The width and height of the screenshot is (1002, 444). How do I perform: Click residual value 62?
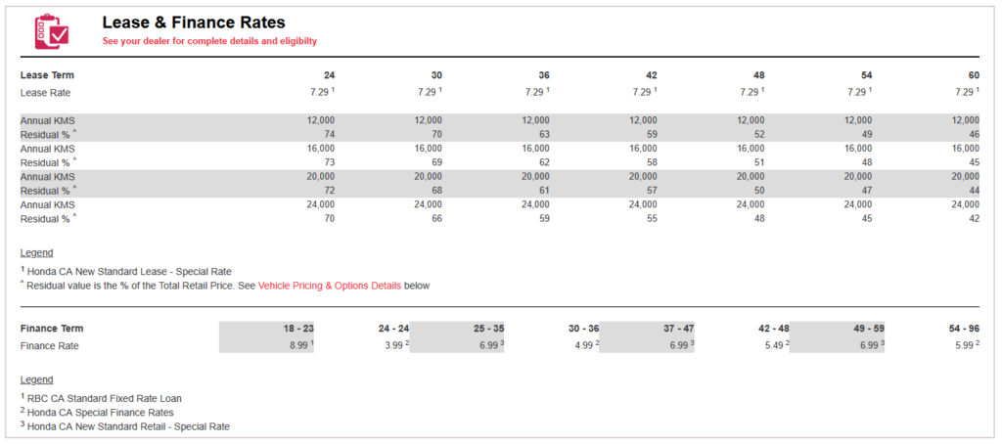[x=544, y=162]
